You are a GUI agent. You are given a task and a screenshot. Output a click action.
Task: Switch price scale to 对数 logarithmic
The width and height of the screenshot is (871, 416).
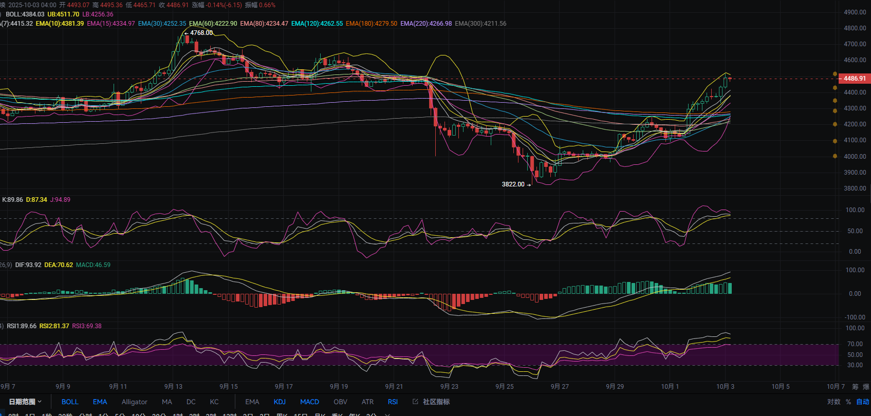coord(833,402)
